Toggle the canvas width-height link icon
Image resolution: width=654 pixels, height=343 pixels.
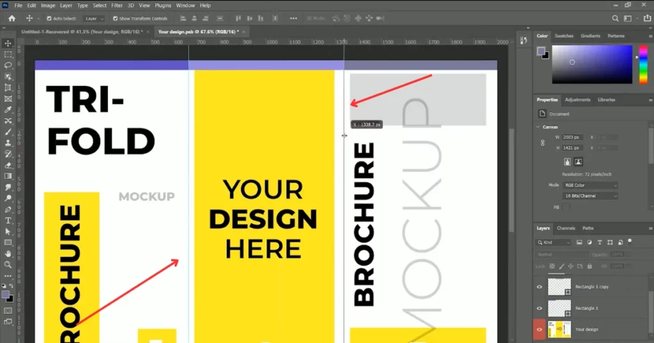(543, 143)
